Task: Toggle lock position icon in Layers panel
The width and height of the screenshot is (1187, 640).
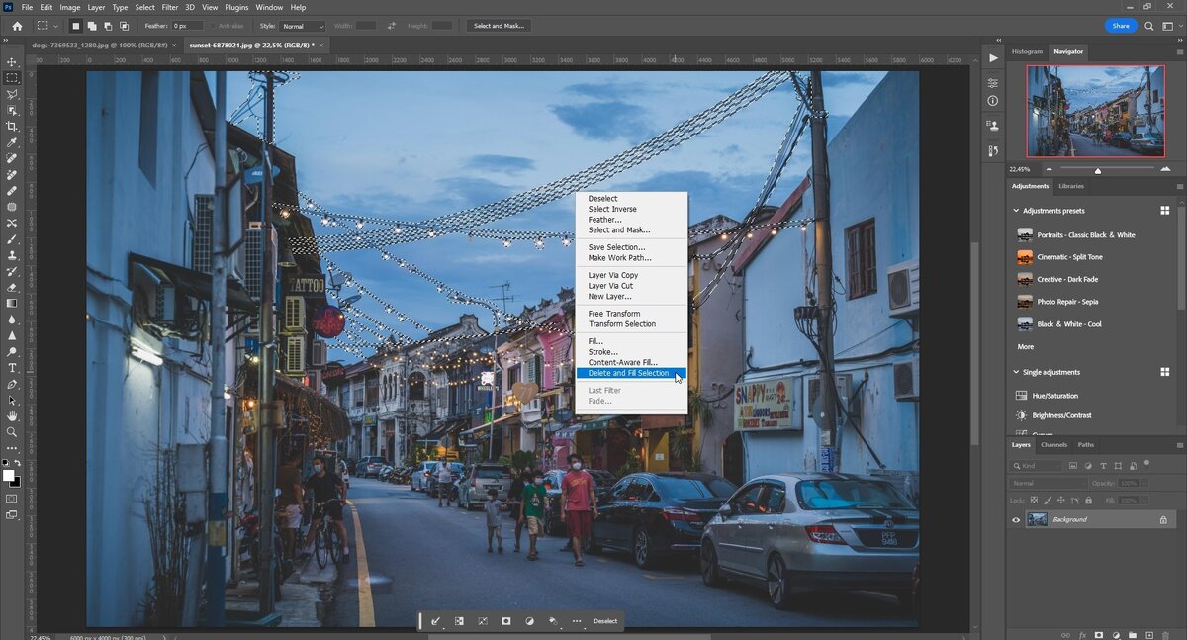Action: tap(1061, 501)
